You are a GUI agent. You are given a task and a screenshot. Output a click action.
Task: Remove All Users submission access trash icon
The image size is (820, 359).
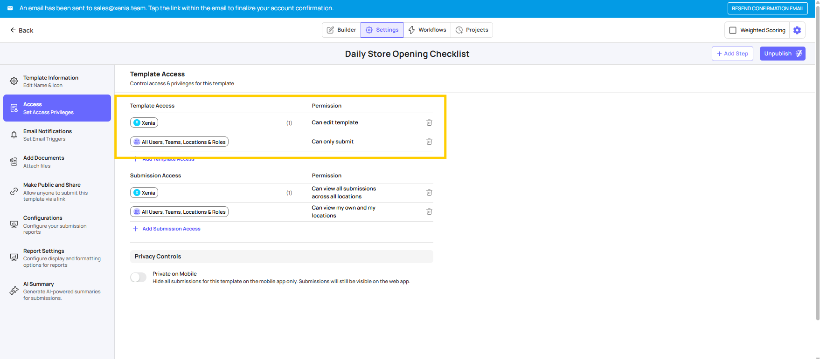(x=429, y=212)
